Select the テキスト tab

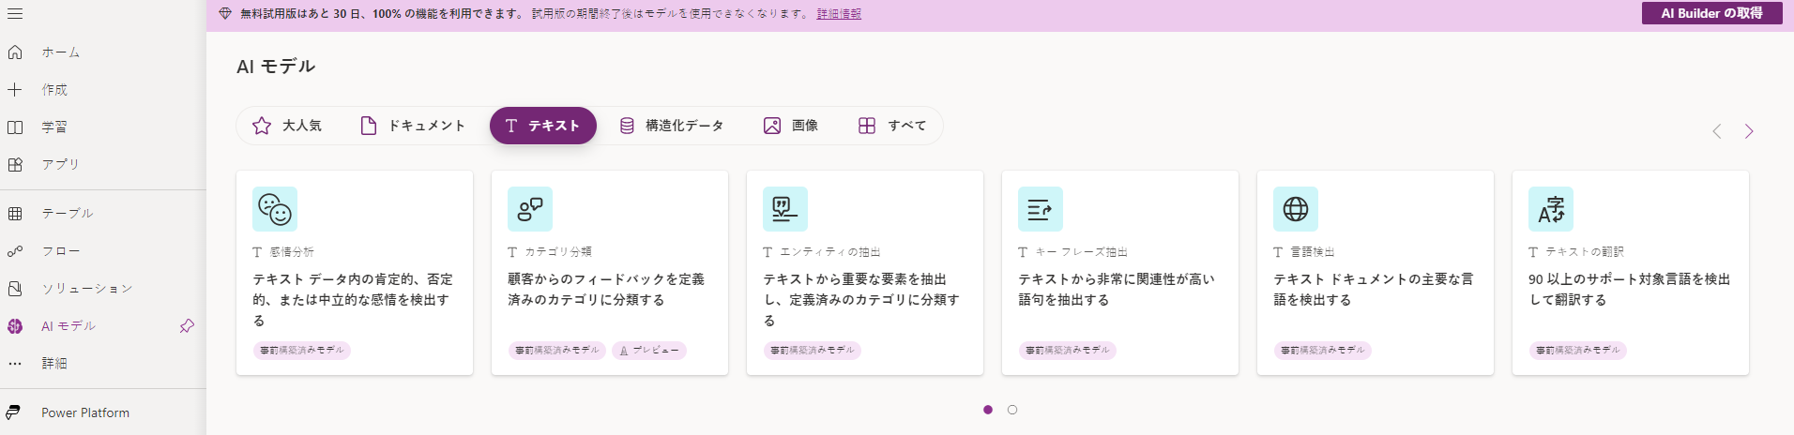coord(543,126)
